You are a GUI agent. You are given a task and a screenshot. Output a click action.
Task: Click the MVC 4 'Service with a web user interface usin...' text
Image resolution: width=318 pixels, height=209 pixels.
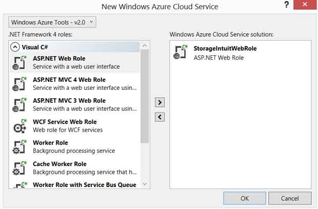(85, 88)
